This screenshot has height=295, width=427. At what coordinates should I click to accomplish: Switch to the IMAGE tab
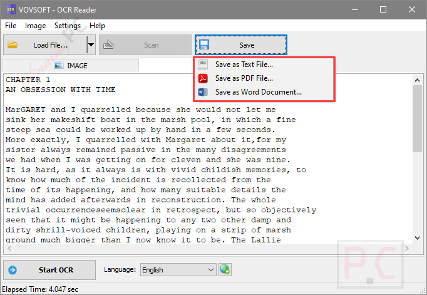pos(71,66)
